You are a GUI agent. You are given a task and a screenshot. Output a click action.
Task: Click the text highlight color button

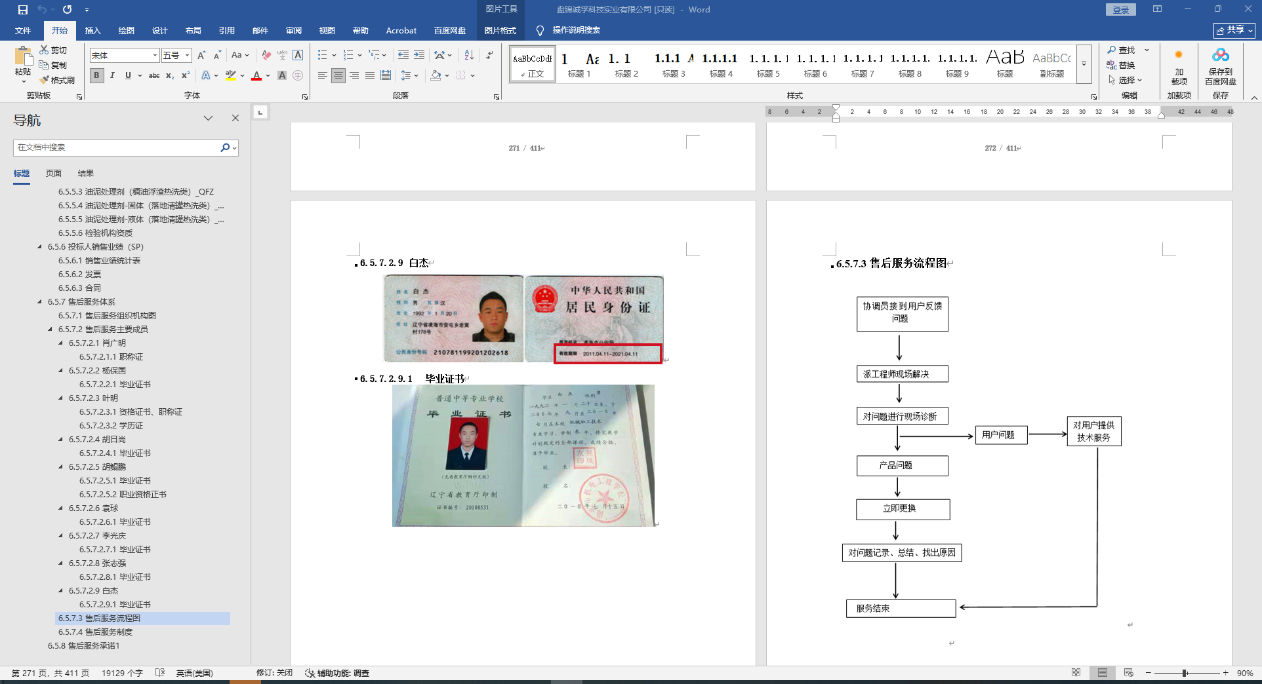pyautogui.click(x=230, y=75)
